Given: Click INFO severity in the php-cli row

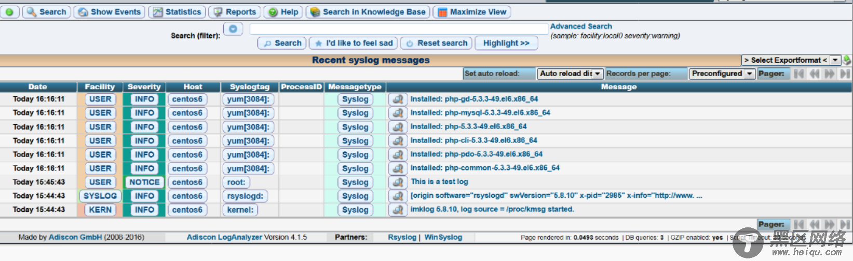Looking at the screenshot, I should click(x=144, y=141).
